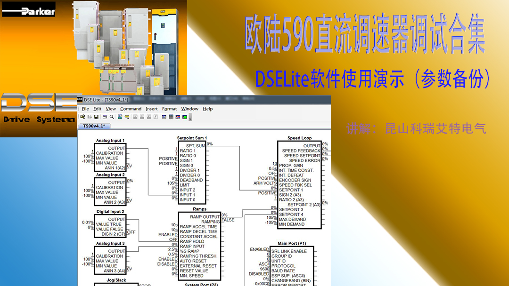Click ENCODER SIGN in Speed Loop
The width and height of the screenshot is (509, 286).
pyautogui.click(x=295, y=180)
